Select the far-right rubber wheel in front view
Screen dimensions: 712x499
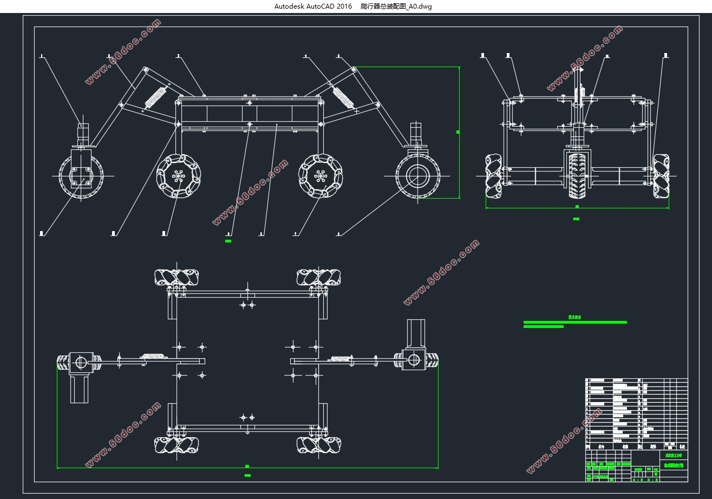click(419, 176)
